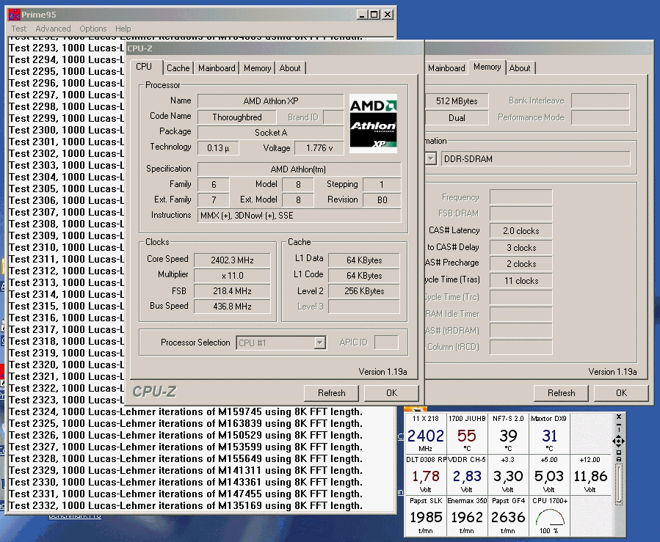Click the Core Speed value 2402.3 MHz
This screenshot has height=542, width=660.
pos(232,260)
